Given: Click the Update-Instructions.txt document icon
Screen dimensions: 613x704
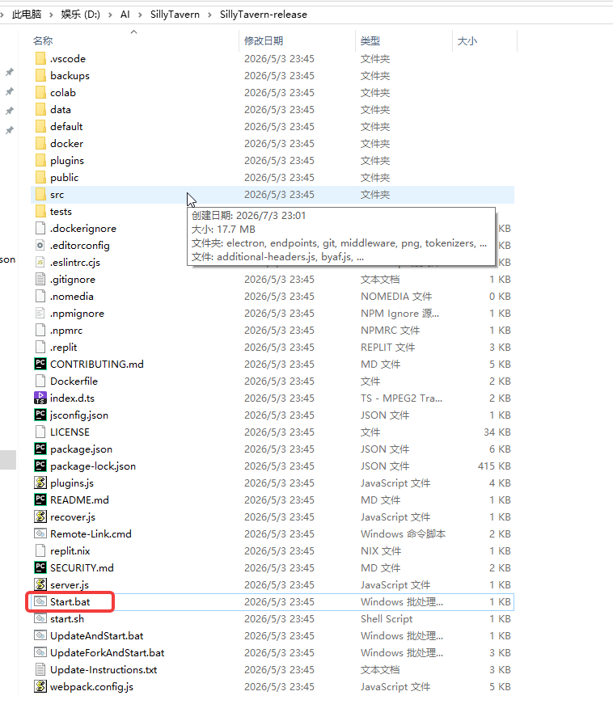Looking at the screenshot, I should [40, 669].
